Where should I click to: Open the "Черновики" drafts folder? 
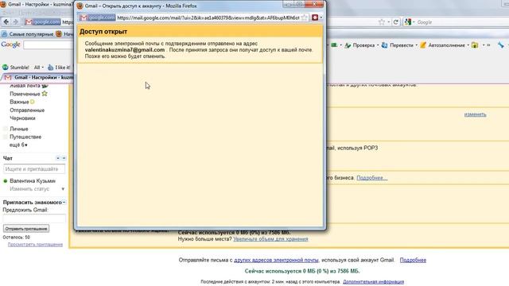[x=22, y=118]
